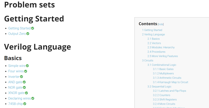Go to 3.2.3 Shift Registers entry
Image resolution: width=209 pixels, height=108 pixels.
(x=165, y=100)
